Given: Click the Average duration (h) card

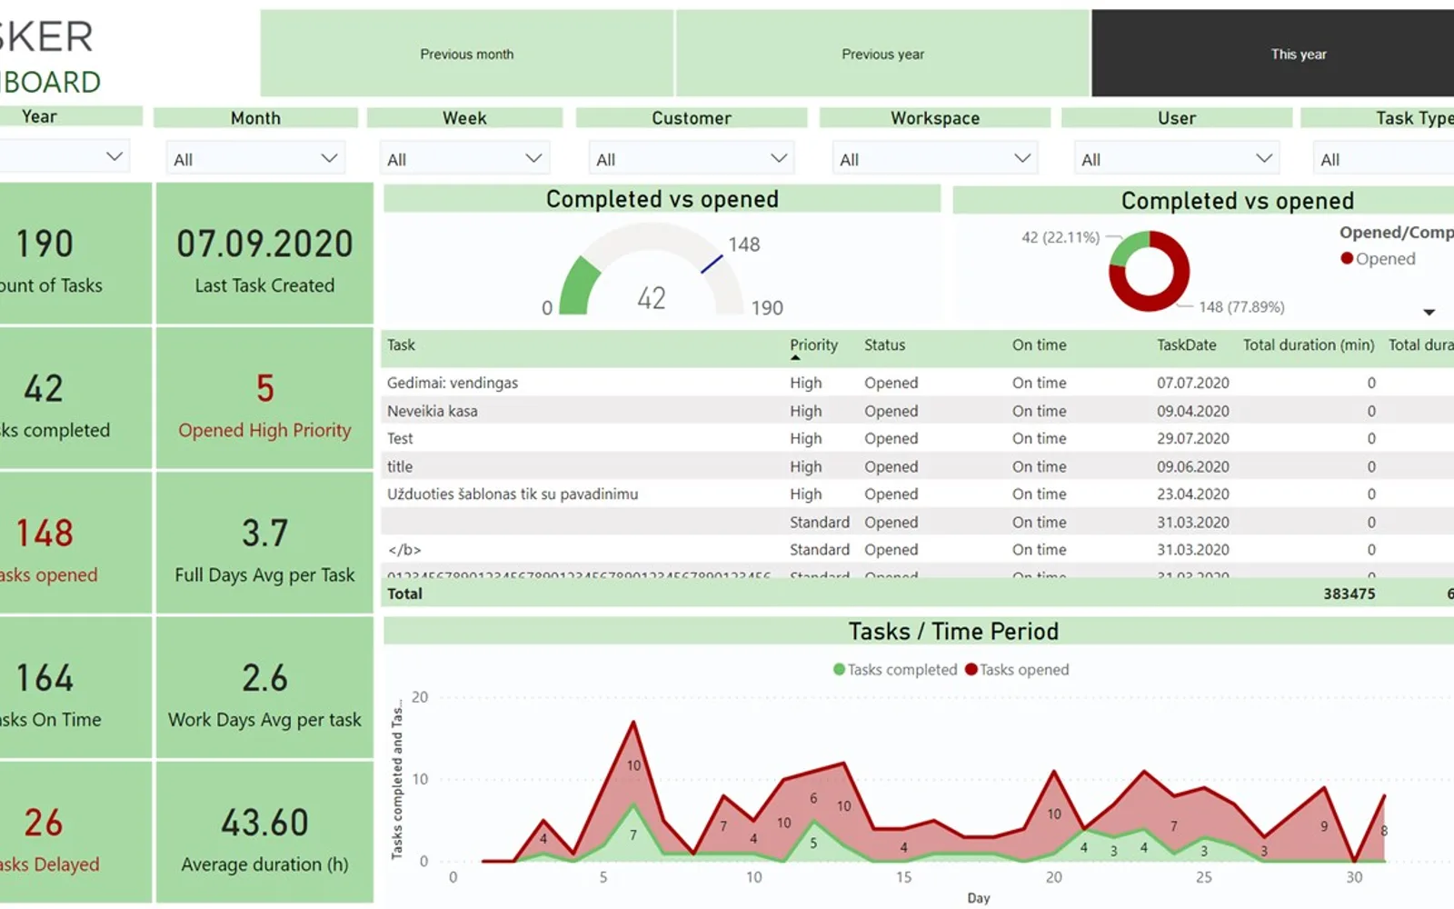Looking at the screenshot, I should 264,832.
